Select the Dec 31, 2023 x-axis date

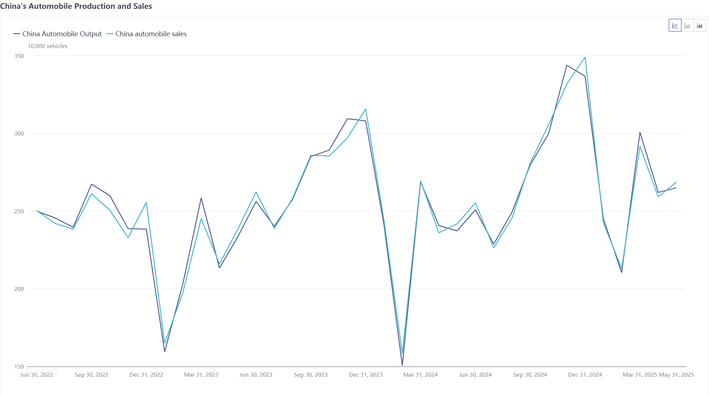[x=366, y=375]
